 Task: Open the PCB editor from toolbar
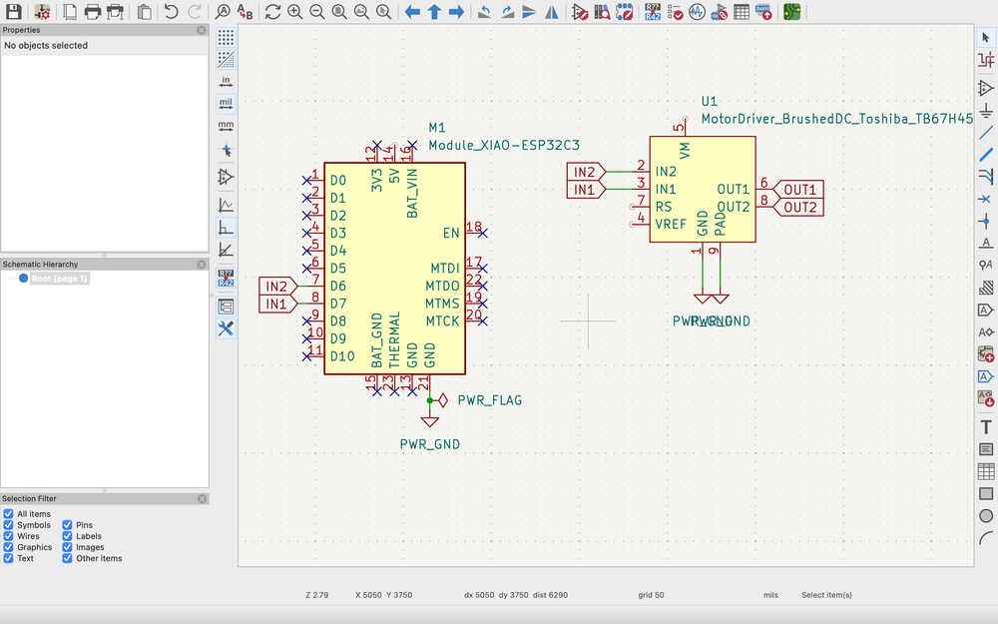click(x=791, y=12)
